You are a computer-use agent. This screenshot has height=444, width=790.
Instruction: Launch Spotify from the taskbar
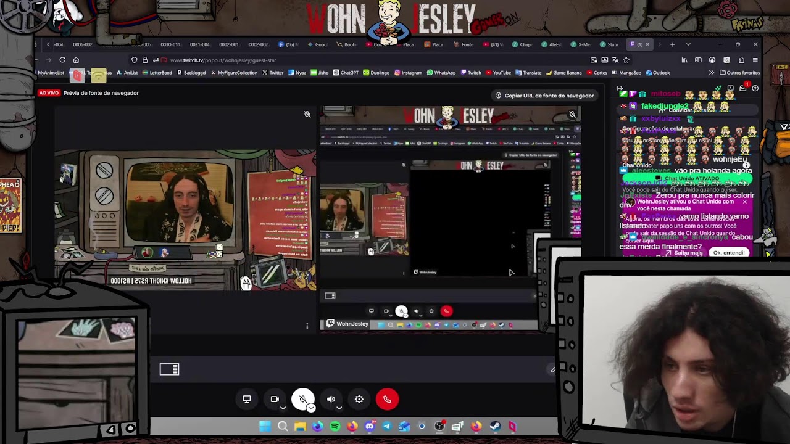point(335,426)
